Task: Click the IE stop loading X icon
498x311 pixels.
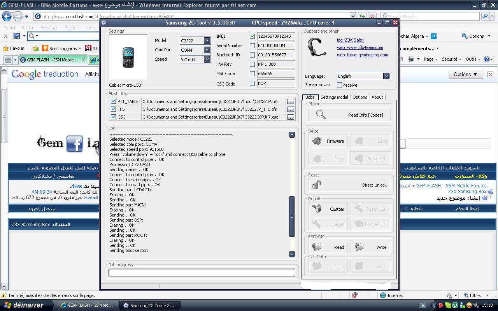Action: [x=372, y=16]
